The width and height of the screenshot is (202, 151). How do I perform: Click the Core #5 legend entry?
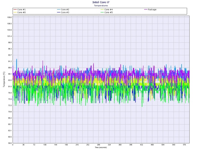point(107,12)
